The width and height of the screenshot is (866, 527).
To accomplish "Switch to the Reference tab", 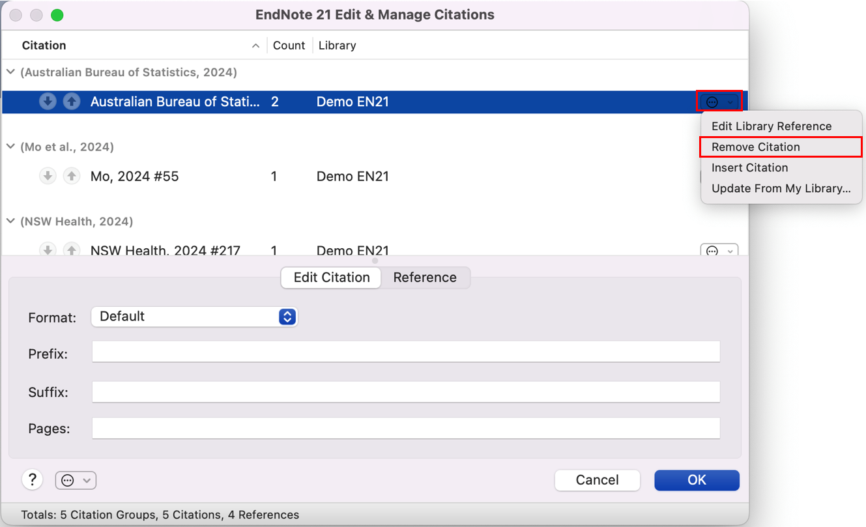I will pyautogui.click(x=425, y=278).
